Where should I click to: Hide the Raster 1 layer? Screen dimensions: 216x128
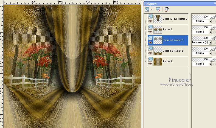coord(150,64)
